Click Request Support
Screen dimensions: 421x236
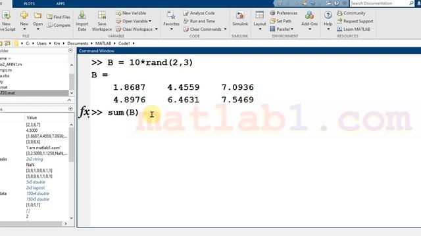355,21
